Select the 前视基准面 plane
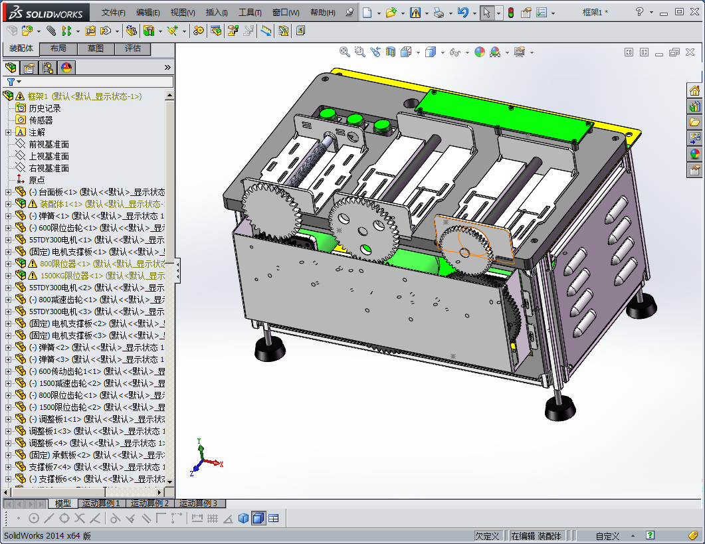This screenshot has height=544, width=705. (x=49, y=144)
